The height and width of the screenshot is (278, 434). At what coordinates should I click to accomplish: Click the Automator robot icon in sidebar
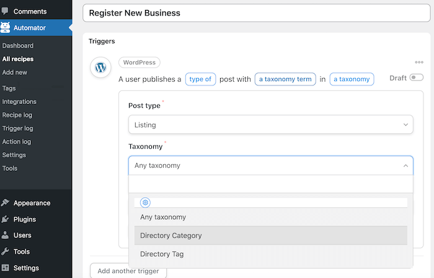[5, 28]
